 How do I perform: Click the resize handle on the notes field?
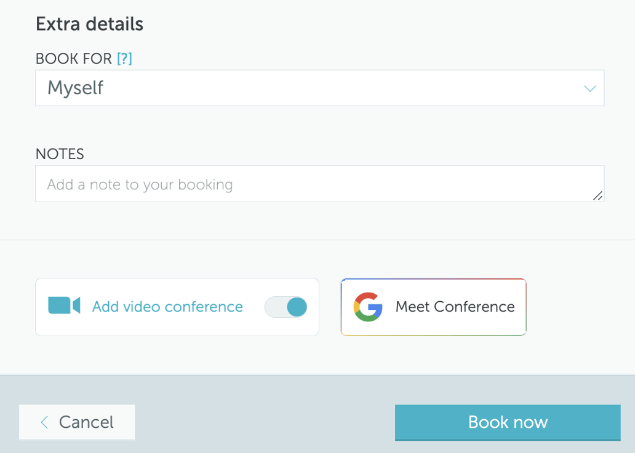tap(598, 195)
